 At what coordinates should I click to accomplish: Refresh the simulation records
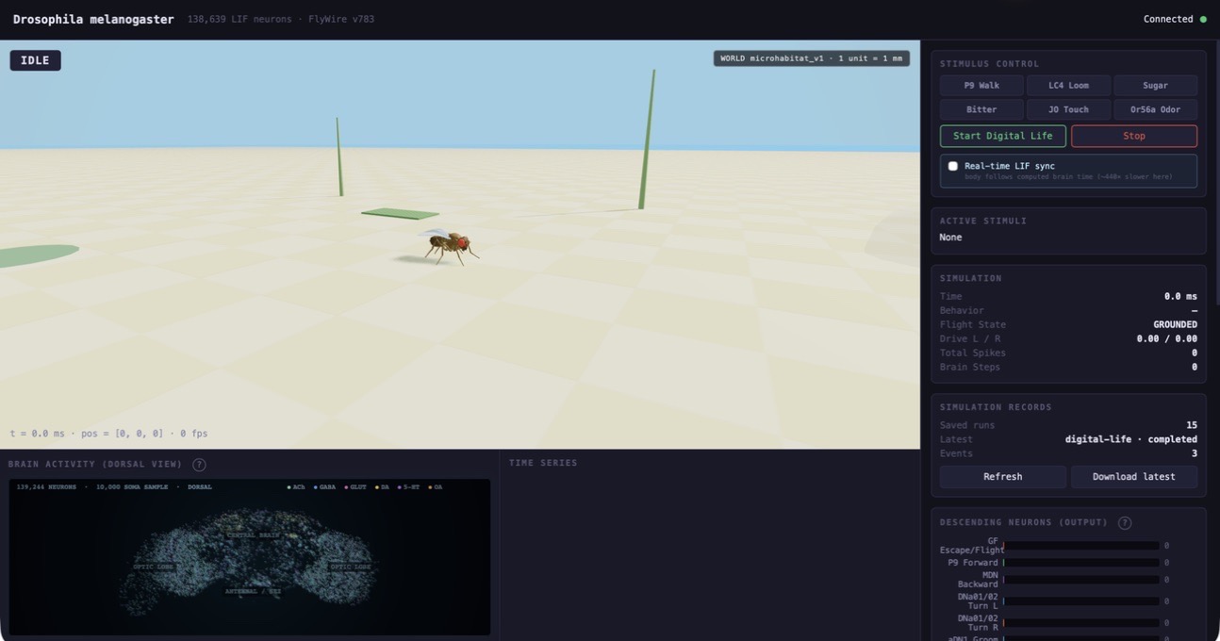coord(1002,477)
